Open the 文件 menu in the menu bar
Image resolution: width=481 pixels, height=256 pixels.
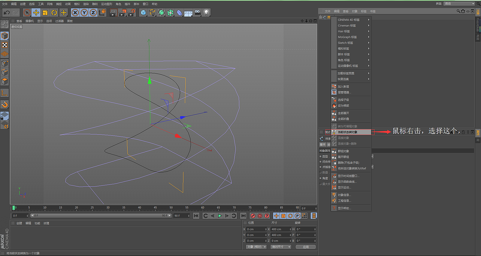click(x=5, y=4)
